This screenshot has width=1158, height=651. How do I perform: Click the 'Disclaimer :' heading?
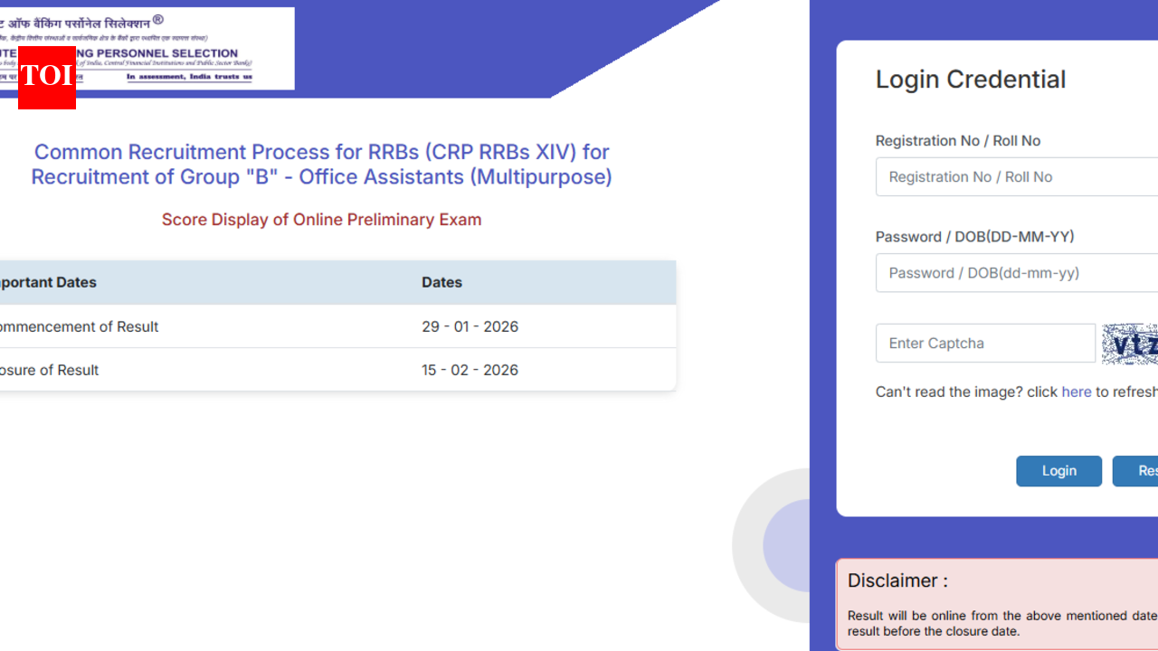897,580
